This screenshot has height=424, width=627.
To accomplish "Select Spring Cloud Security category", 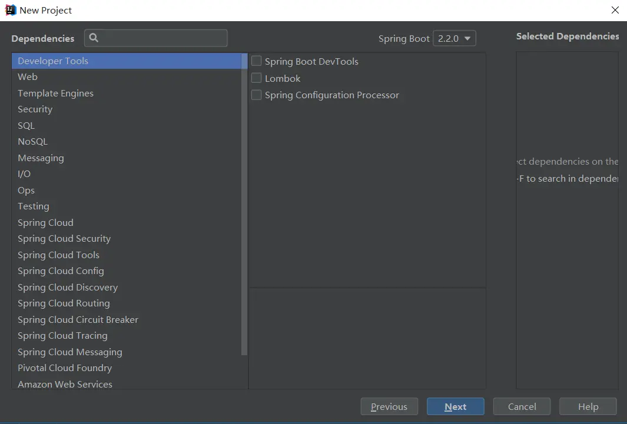I will (x=127, y=238).
